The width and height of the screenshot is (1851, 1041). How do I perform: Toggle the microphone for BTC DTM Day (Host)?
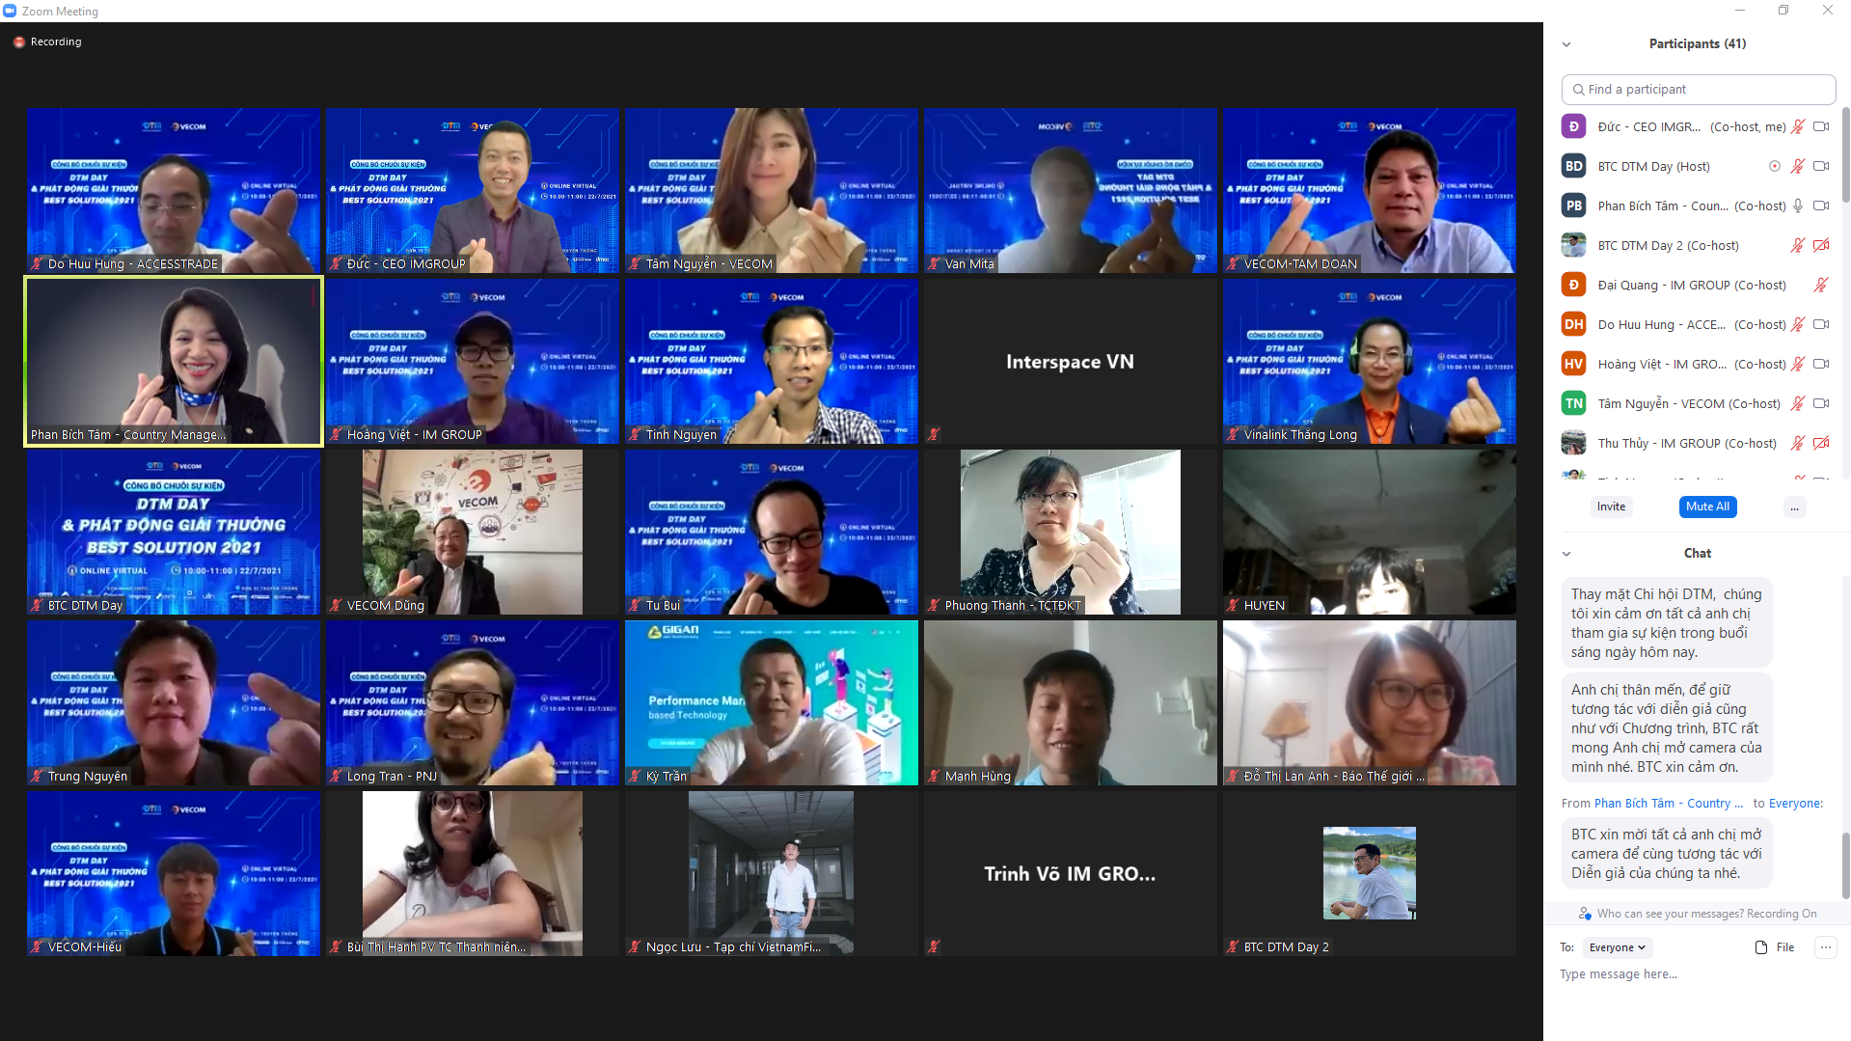1798,166
